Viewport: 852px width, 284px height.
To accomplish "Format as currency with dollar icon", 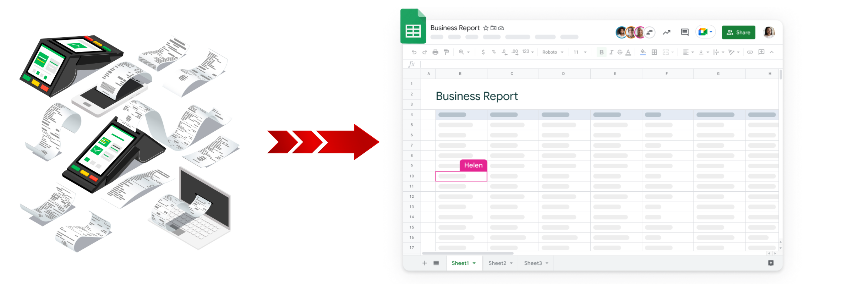I will click(x=483, y=52).
